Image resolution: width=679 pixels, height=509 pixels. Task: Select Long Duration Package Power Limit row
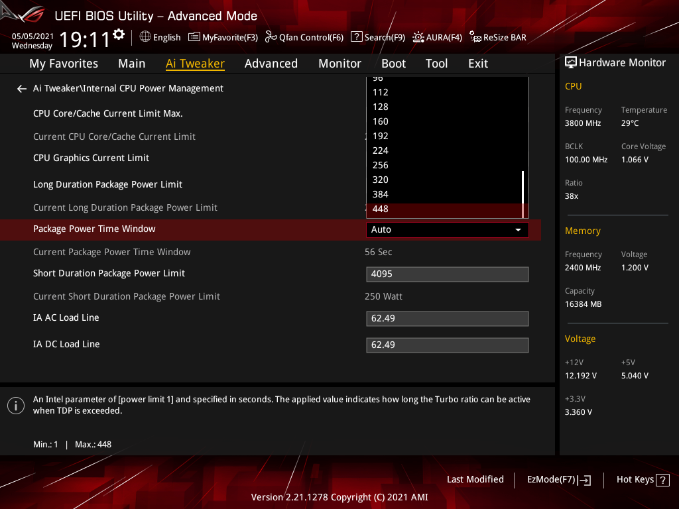pos(107,184)
